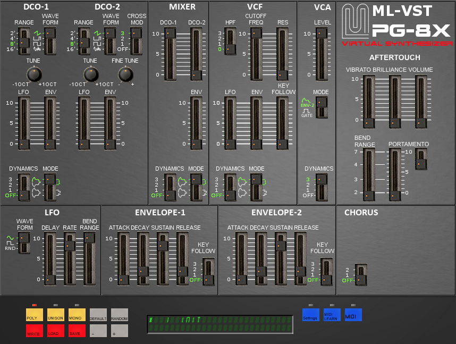Select the square waveform icon for DCO-2

point(97,44)
